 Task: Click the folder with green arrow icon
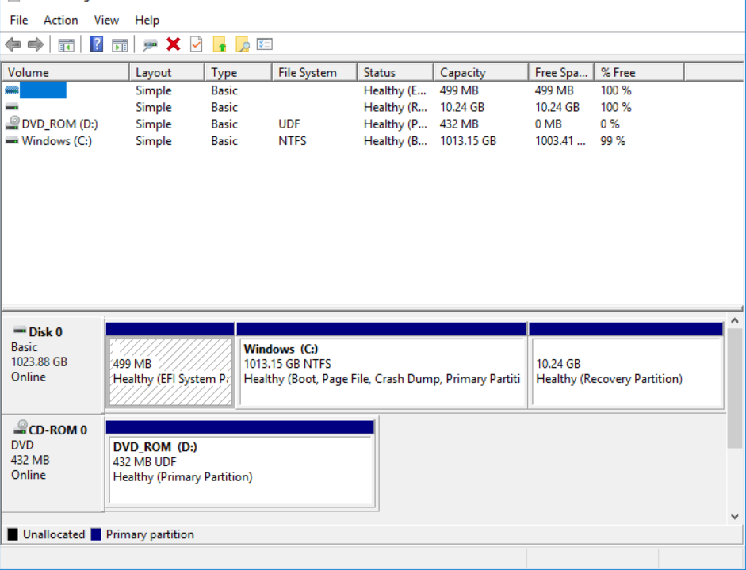click(x=220, y=44)
